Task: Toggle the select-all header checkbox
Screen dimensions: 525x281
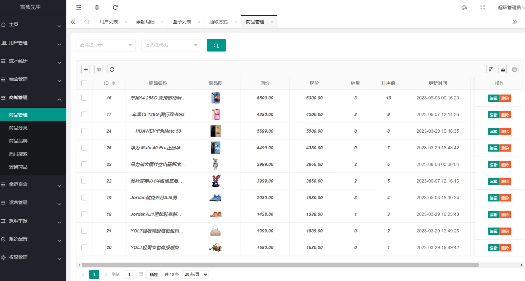Action: [x=84, y=83]
